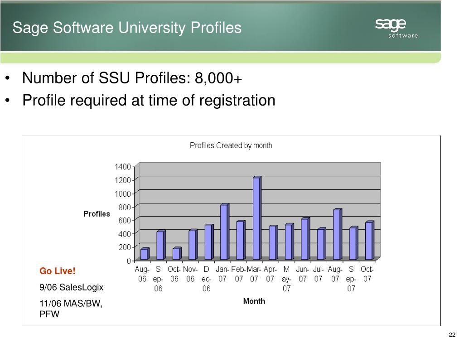The width and height of the screenshot is (464, 348).
Task: Select the chart title 'Profiles Created by month'
Action: pos(231,145)
